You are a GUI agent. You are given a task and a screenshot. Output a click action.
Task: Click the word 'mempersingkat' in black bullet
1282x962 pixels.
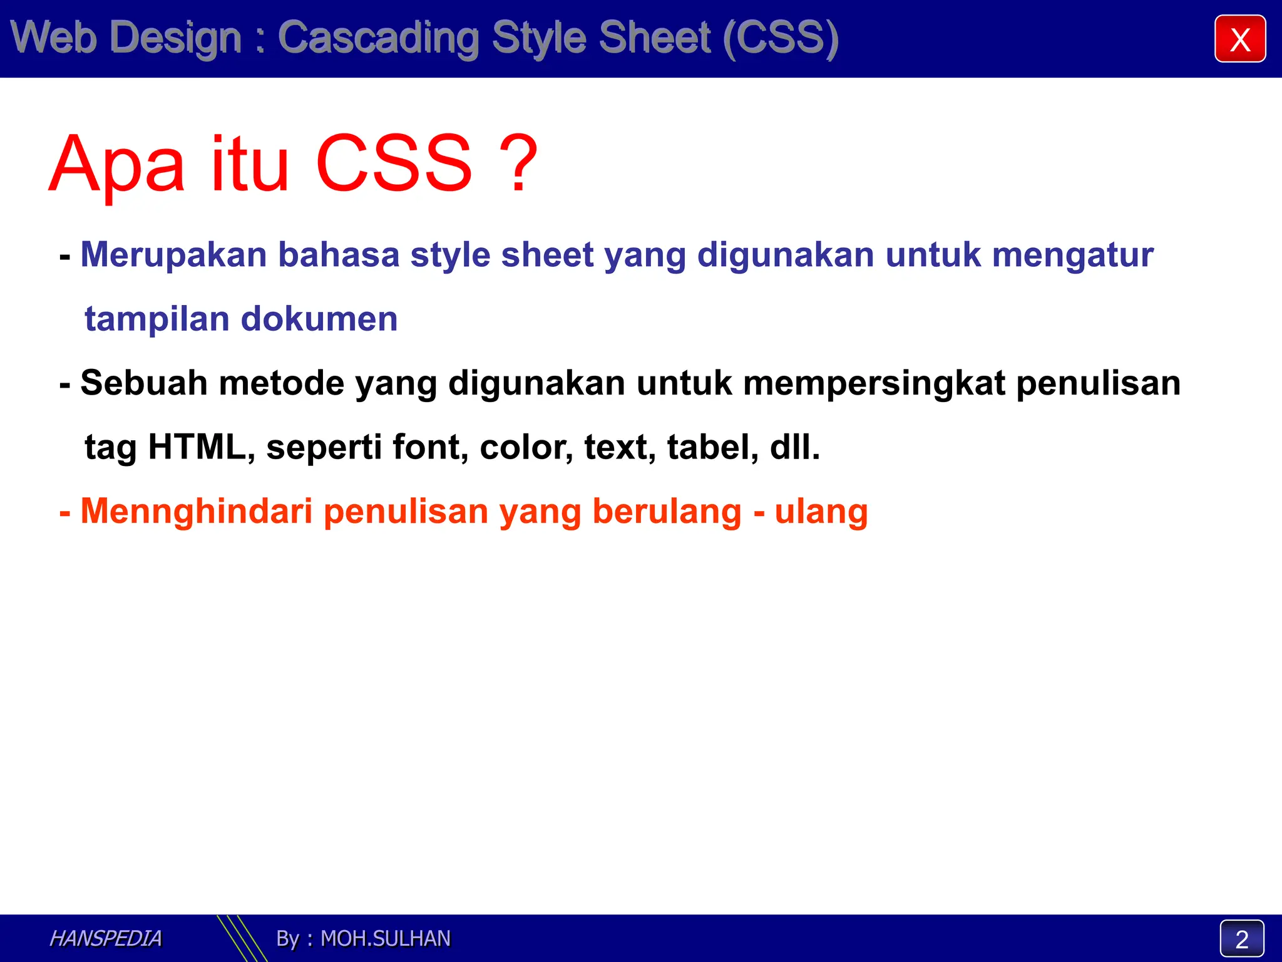coord(874,383)
